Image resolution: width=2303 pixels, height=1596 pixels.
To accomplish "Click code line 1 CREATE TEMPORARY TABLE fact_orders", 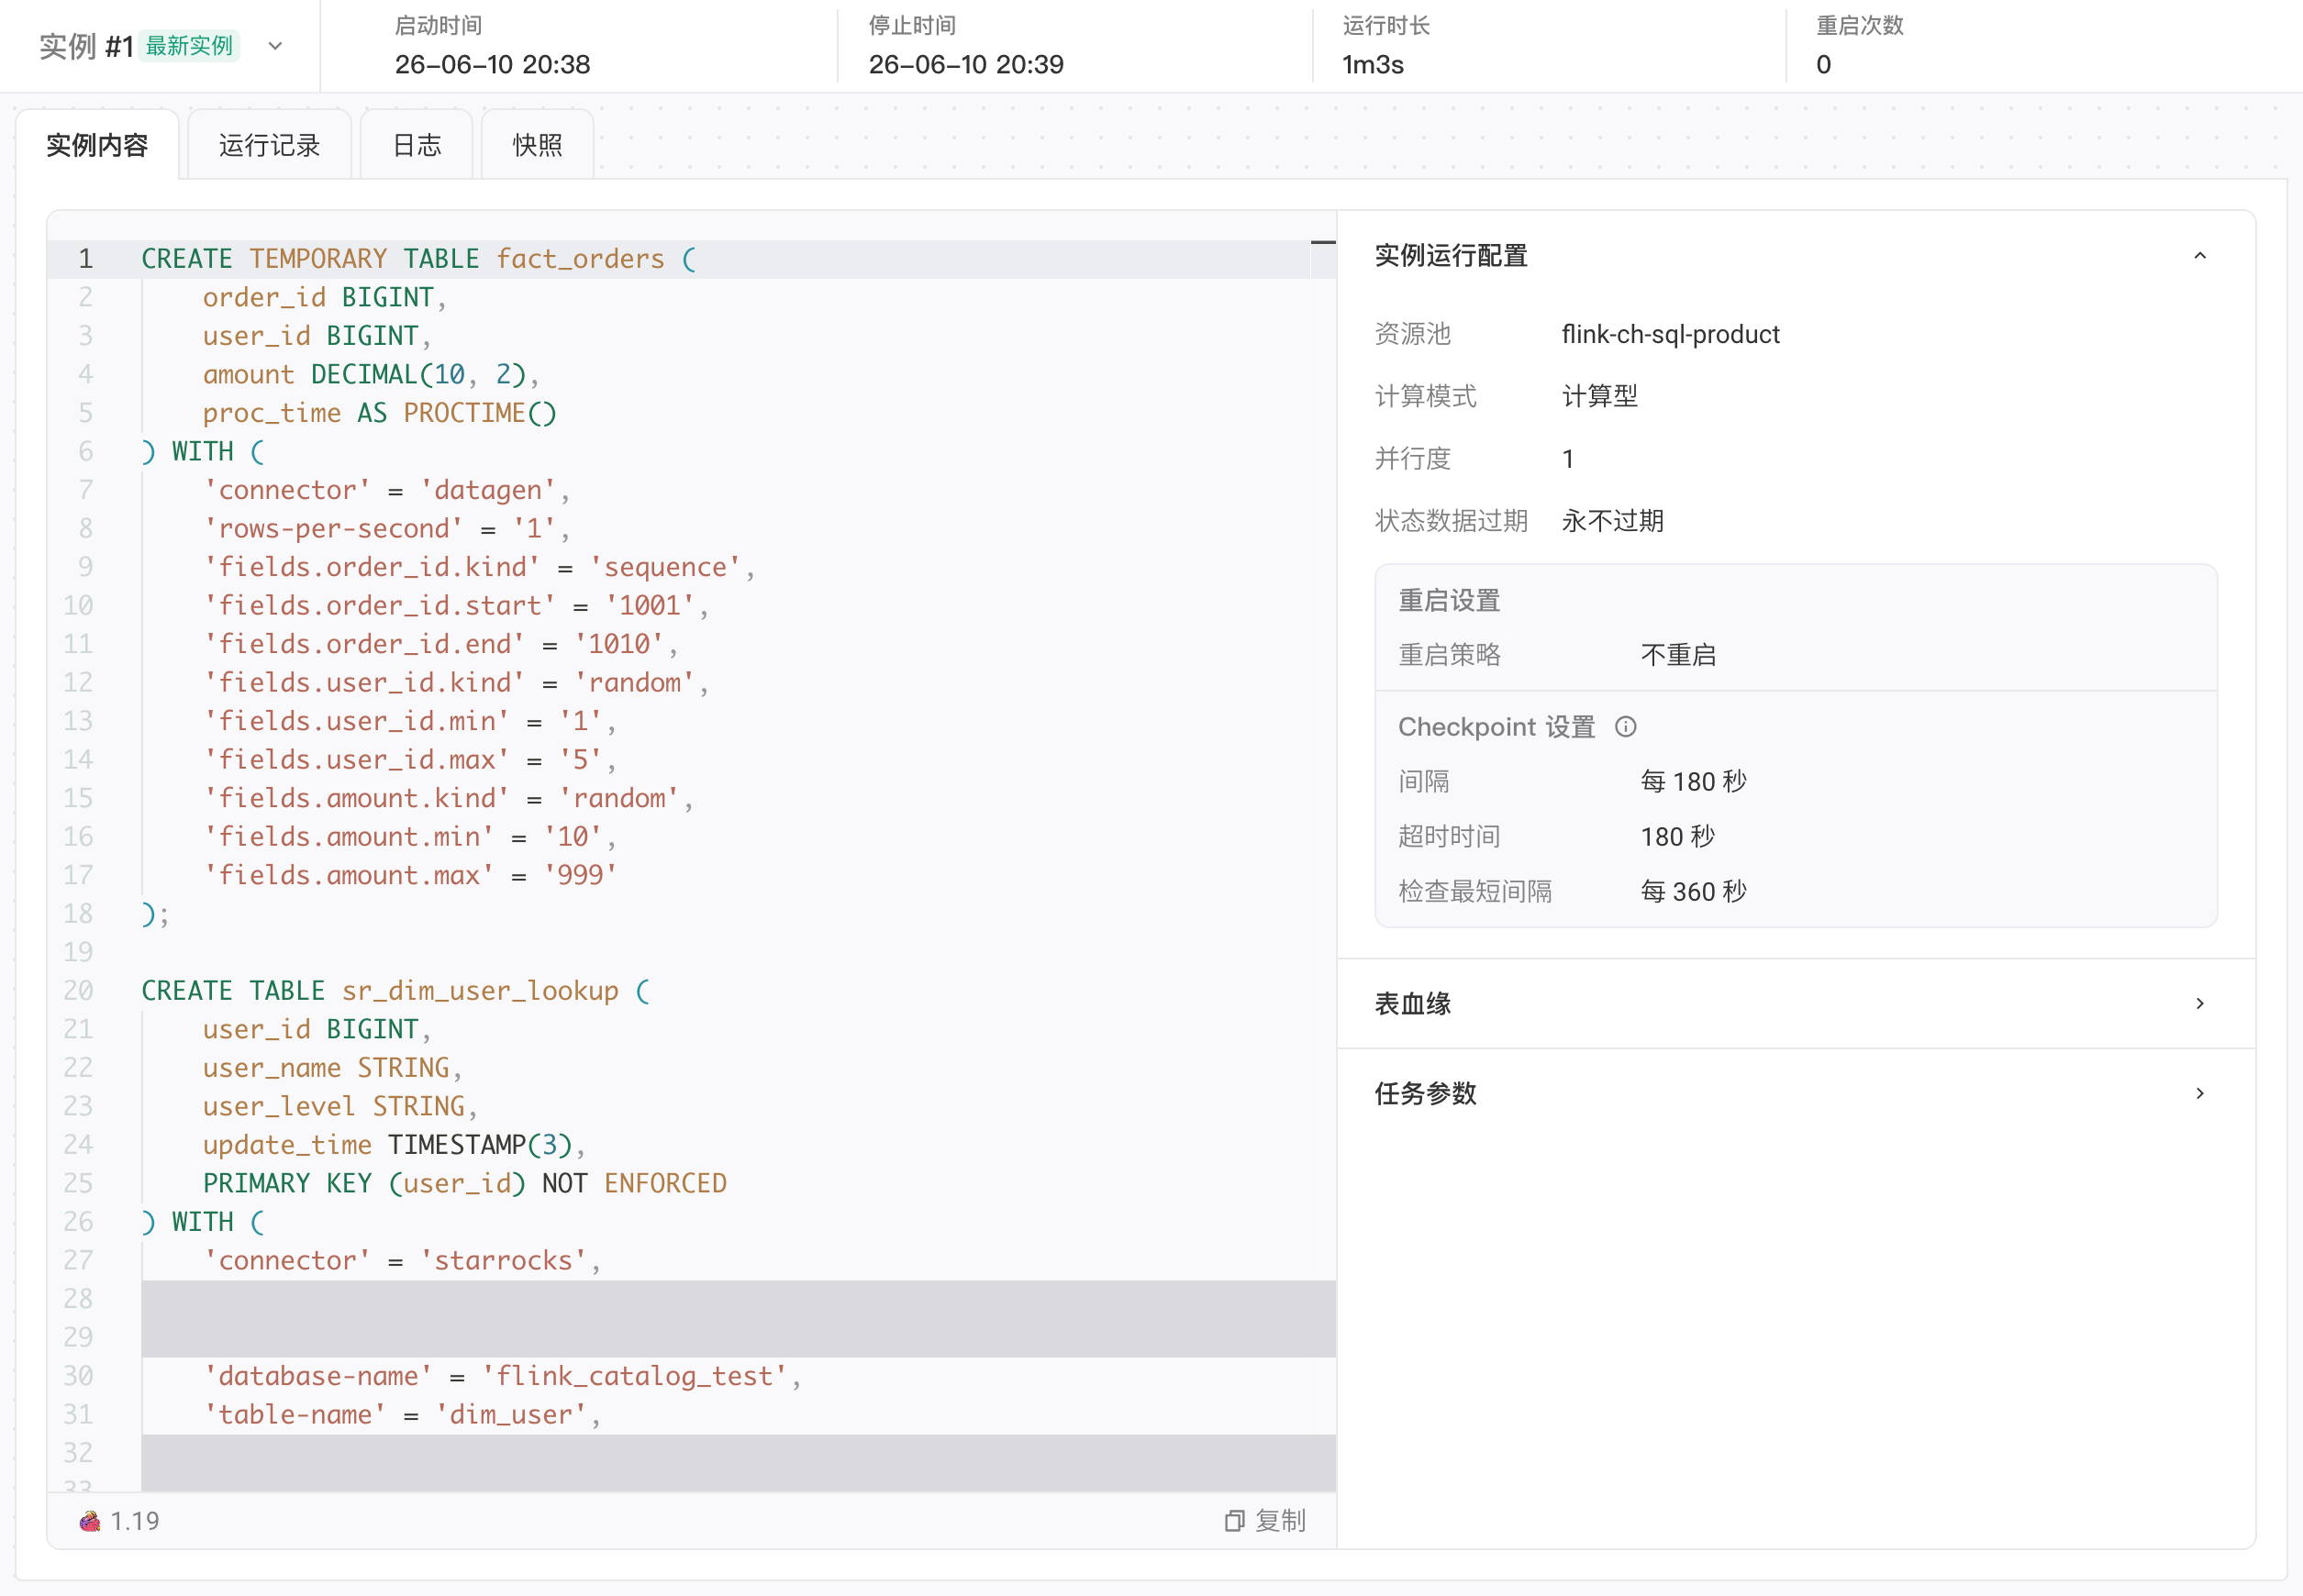I will 418,259.
